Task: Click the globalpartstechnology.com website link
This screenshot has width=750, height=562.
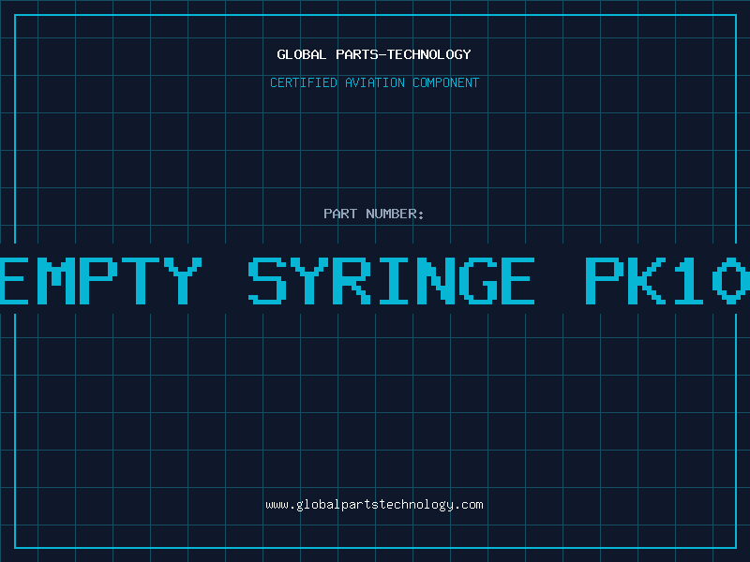Action: pyautogui.click(x=374, y=505)
